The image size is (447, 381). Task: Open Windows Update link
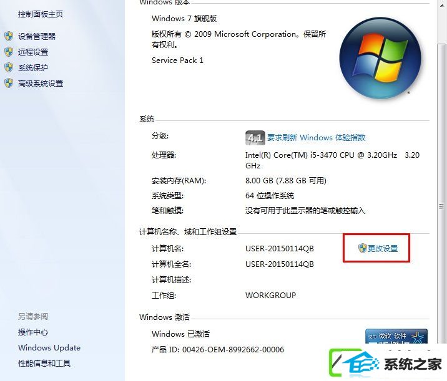(x=49, y=348)
